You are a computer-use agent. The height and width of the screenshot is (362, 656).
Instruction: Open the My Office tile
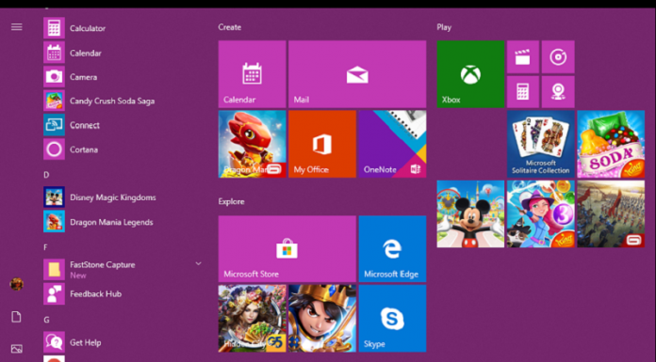[x=322, y=144]
